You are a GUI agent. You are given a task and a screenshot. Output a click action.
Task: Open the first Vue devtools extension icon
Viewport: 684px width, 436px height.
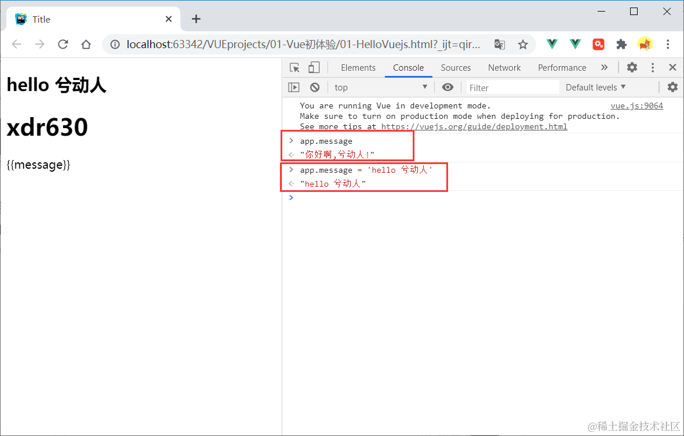[552, 43]
